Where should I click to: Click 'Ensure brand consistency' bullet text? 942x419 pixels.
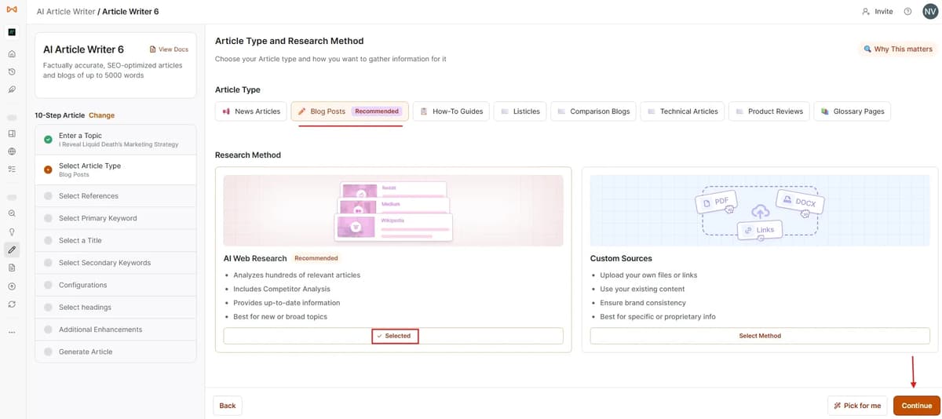pos(643,303)
